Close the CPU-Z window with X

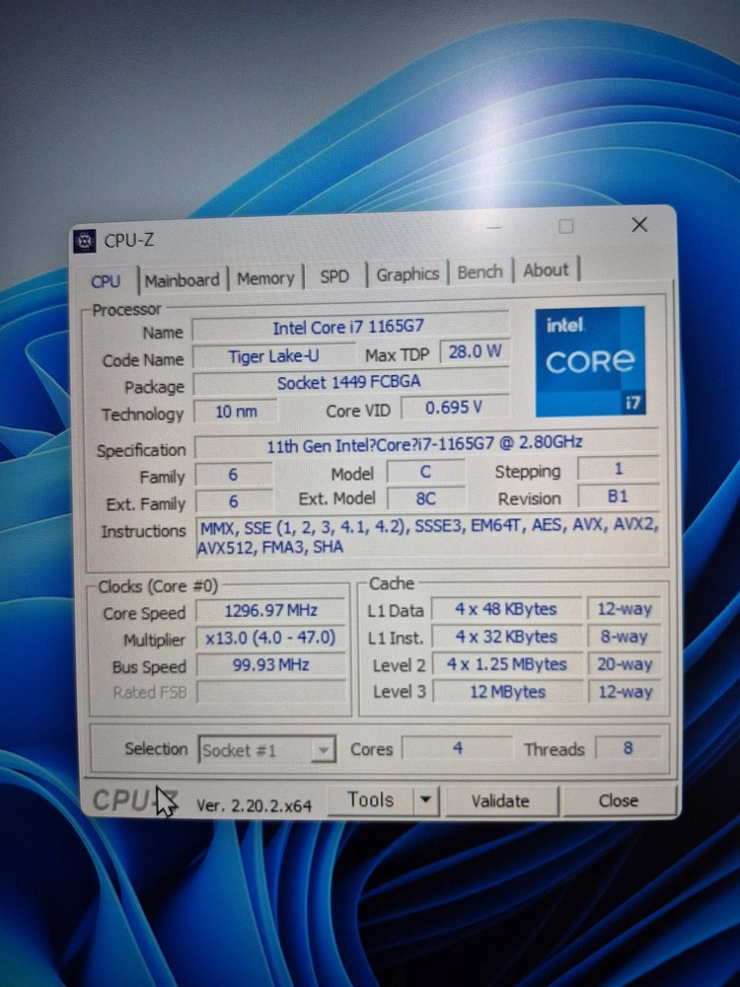point(639,225)
